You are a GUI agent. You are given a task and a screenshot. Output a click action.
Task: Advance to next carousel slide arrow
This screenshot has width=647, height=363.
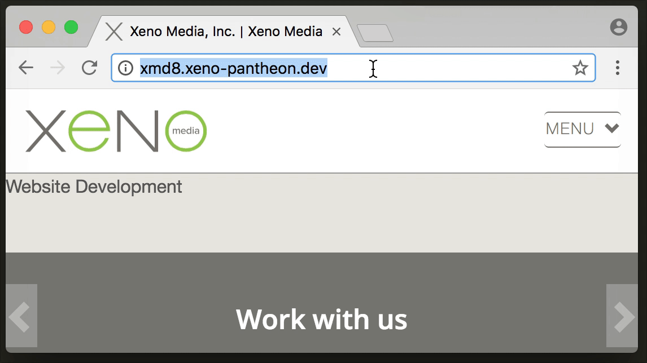coord(622,316)
